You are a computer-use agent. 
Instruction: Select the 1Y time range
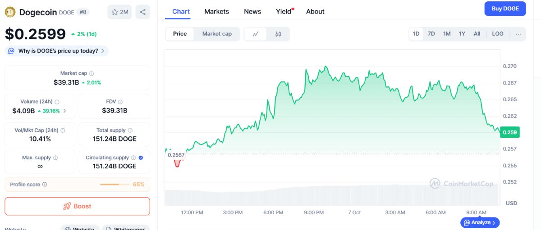[x=462, y=34]
